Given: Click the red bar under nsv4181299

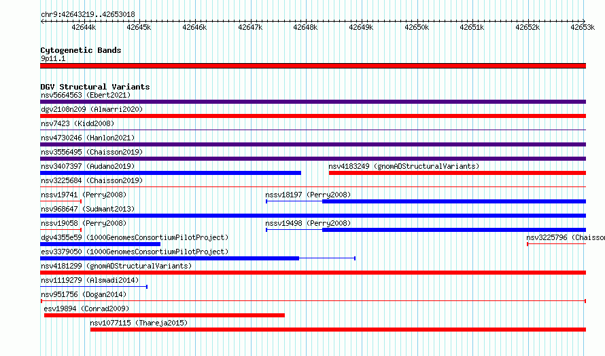Looking at the screenshot, I should pyautogui.click(x=313, y=273).
